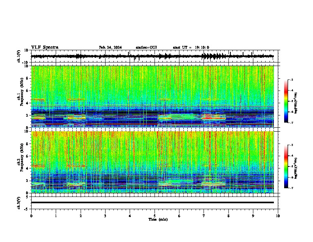Click the ch.1 spectrogram plot area
This screenshot has height=242, width=313.
pyautogui.click(x=152, y=96)
